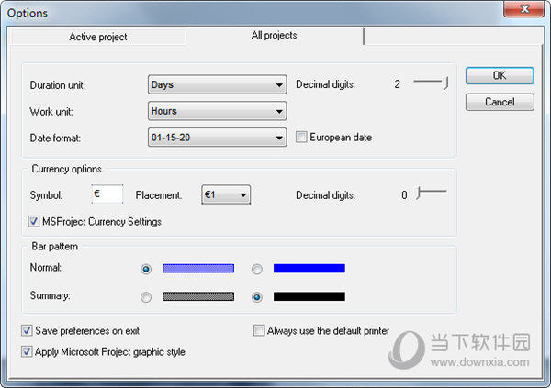This screenshot has height=388, width=551.
Task: Click the Currency options group label
Action: [66, 169]
